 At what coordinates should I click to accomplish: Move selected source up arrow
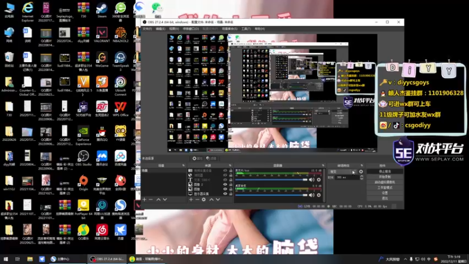coord(212,199)
